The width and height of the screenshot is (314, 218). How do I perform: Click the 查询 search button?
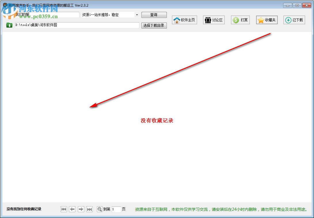[x=154, y=15]
